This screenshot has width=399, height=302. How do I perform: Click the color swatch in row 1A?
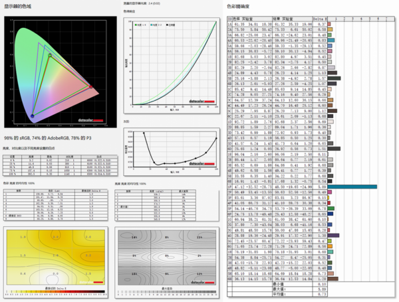331,25
